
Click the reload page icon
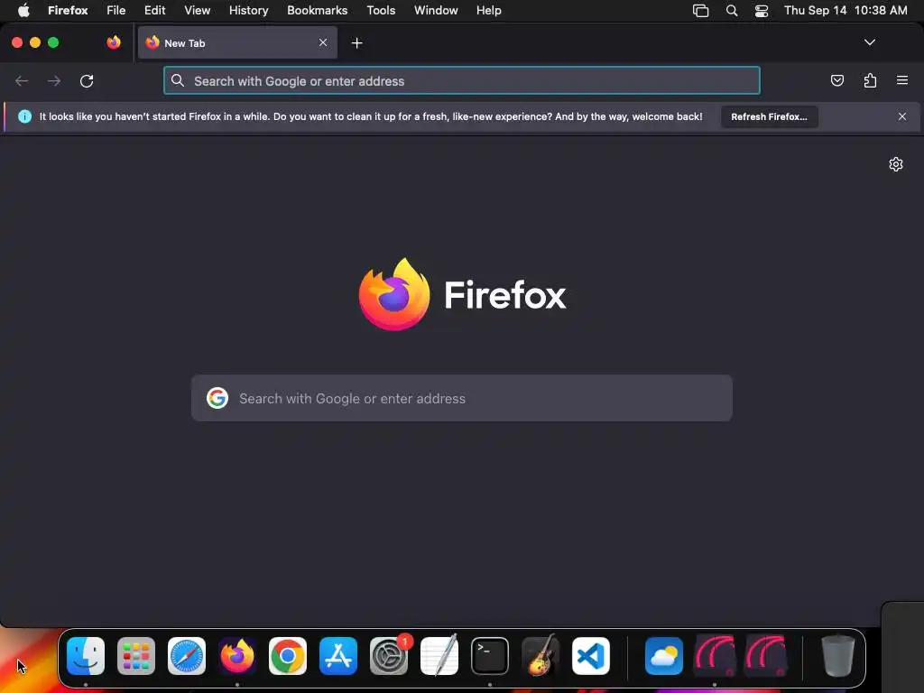(87, 80)
